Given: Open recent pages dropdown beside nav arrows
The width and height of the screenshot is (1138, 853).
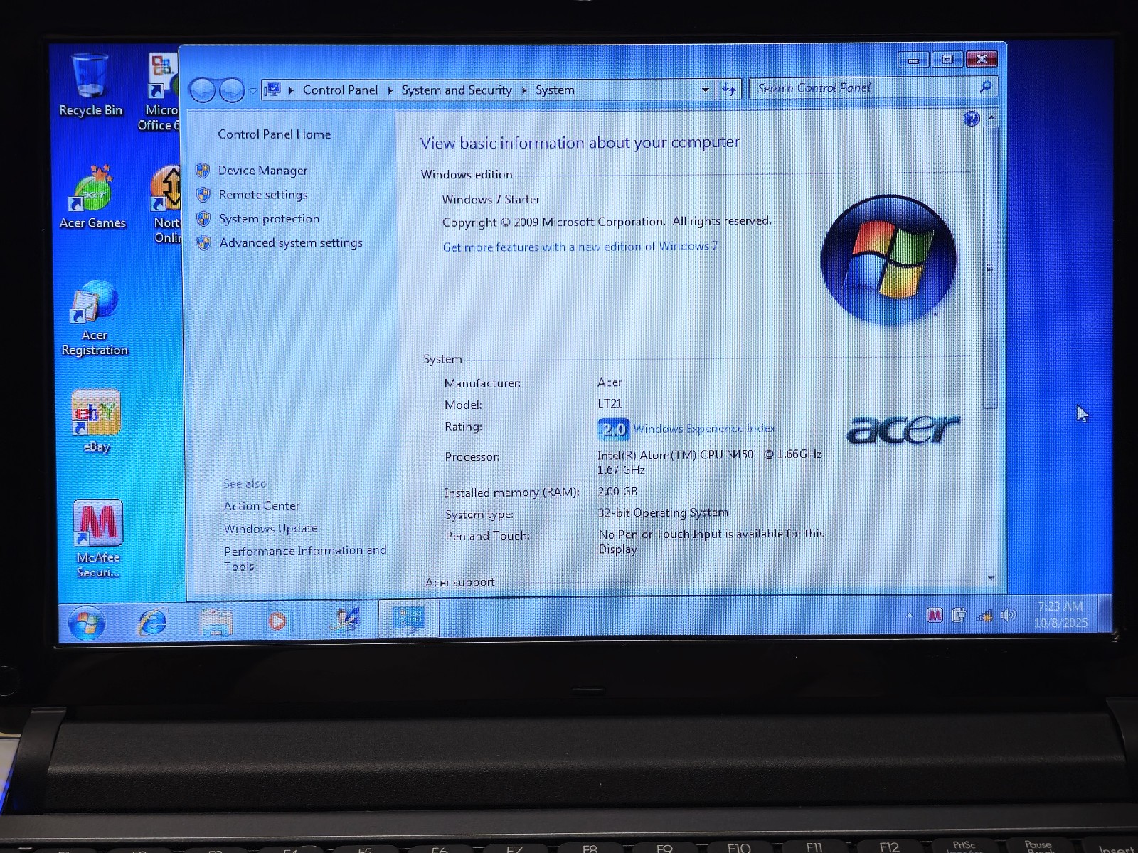Looking at the screenshot, I should tap(253, 91).
